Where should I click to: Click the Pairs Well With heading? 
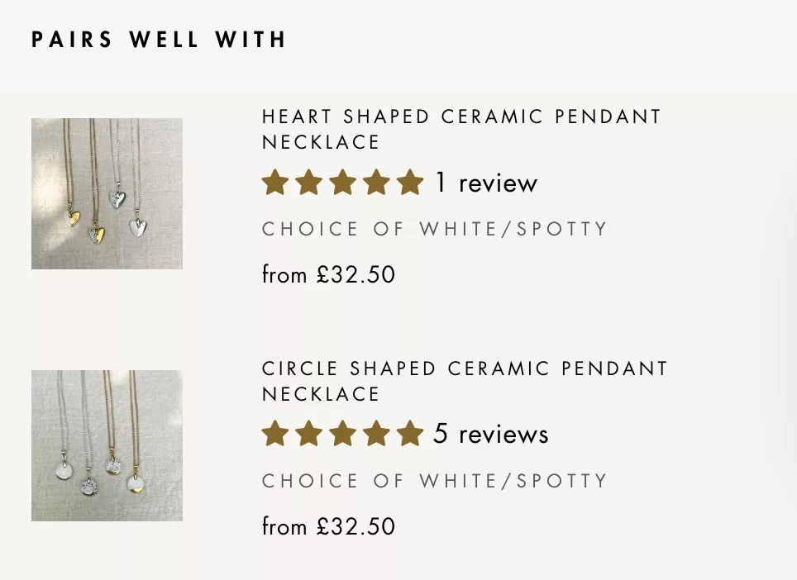point(159,39)
